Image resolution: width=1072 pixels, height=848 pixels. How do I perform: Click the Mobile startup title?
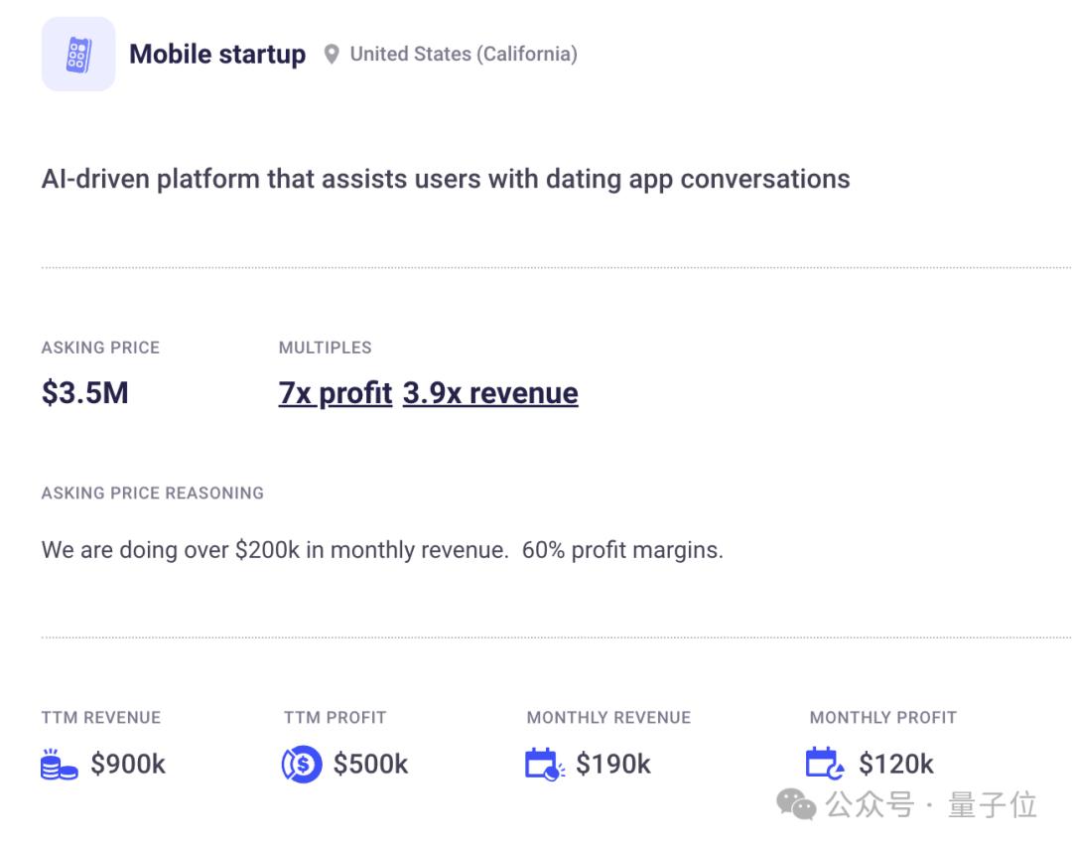217,55
